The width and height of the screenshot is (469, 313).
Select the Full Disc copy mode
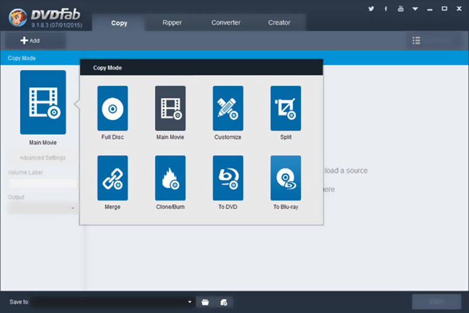click(113, 109)
